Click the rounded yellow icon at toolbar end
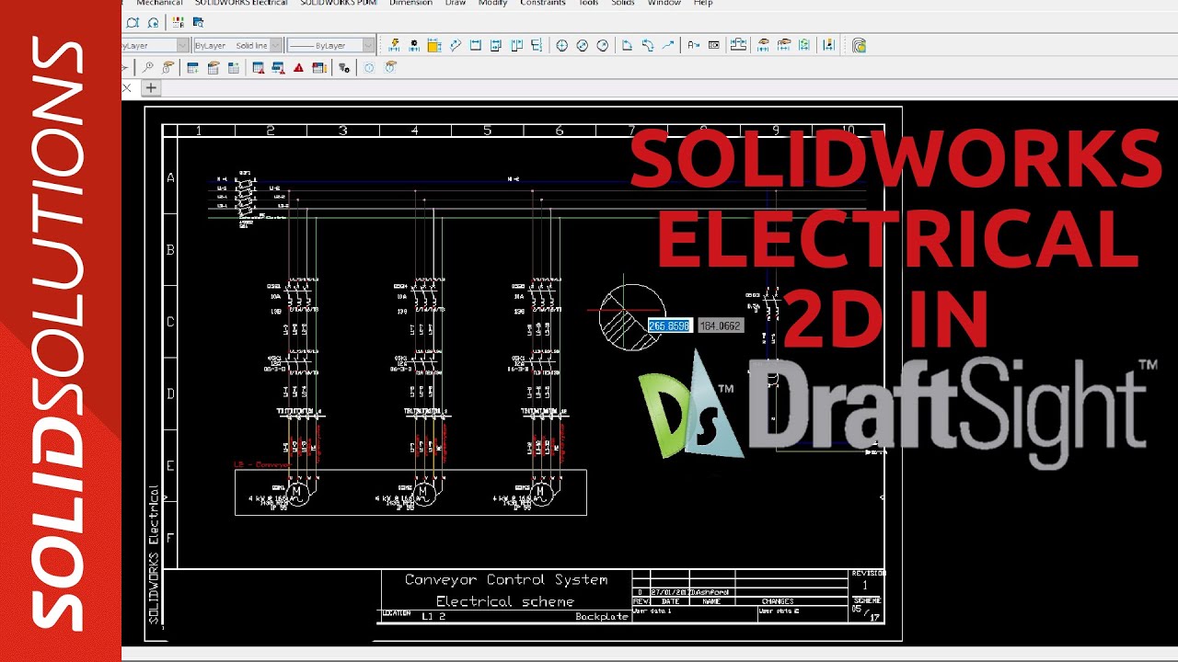The image size is (1178, 662). coord(859,45)
